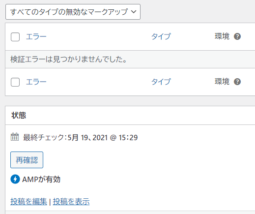Click the AMPが有効 status text
This screenshot has height=214, width=255.
(41, 179)
